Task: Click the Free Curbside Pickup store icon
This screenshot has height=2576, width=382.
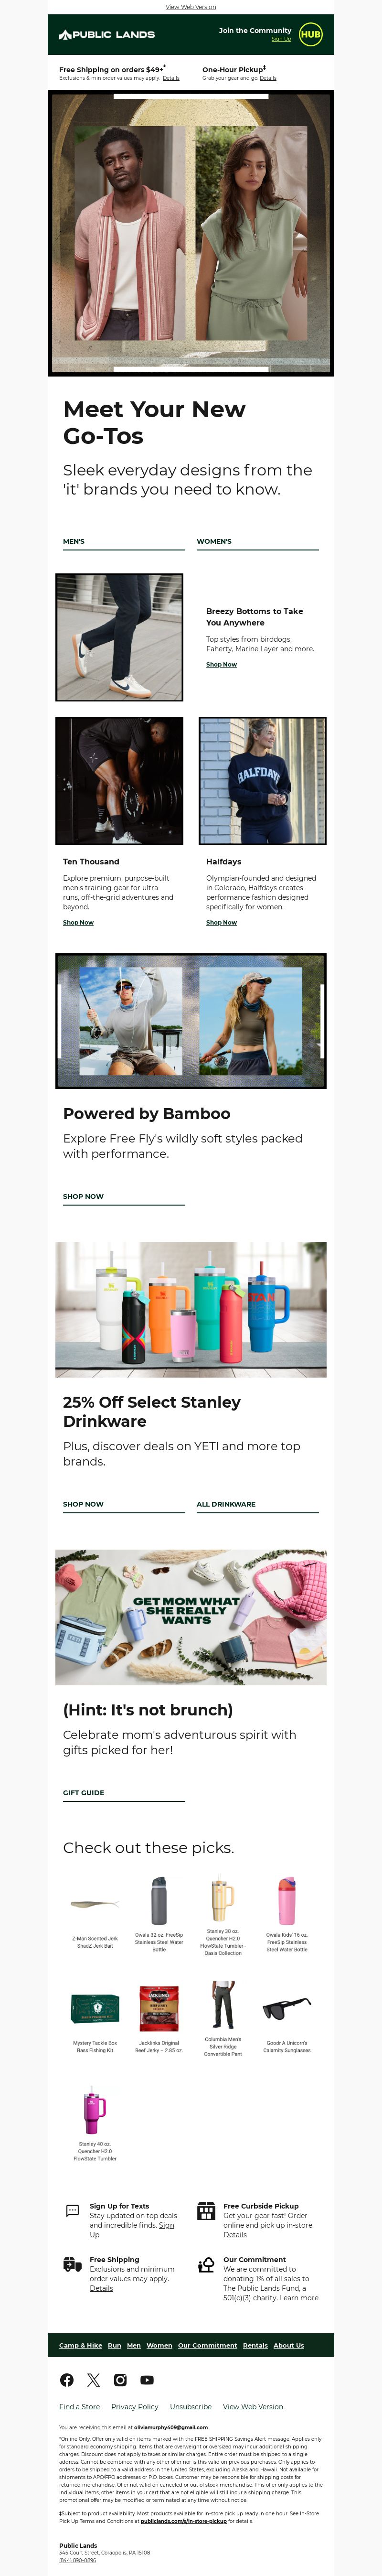Action: pos(206,2210)
